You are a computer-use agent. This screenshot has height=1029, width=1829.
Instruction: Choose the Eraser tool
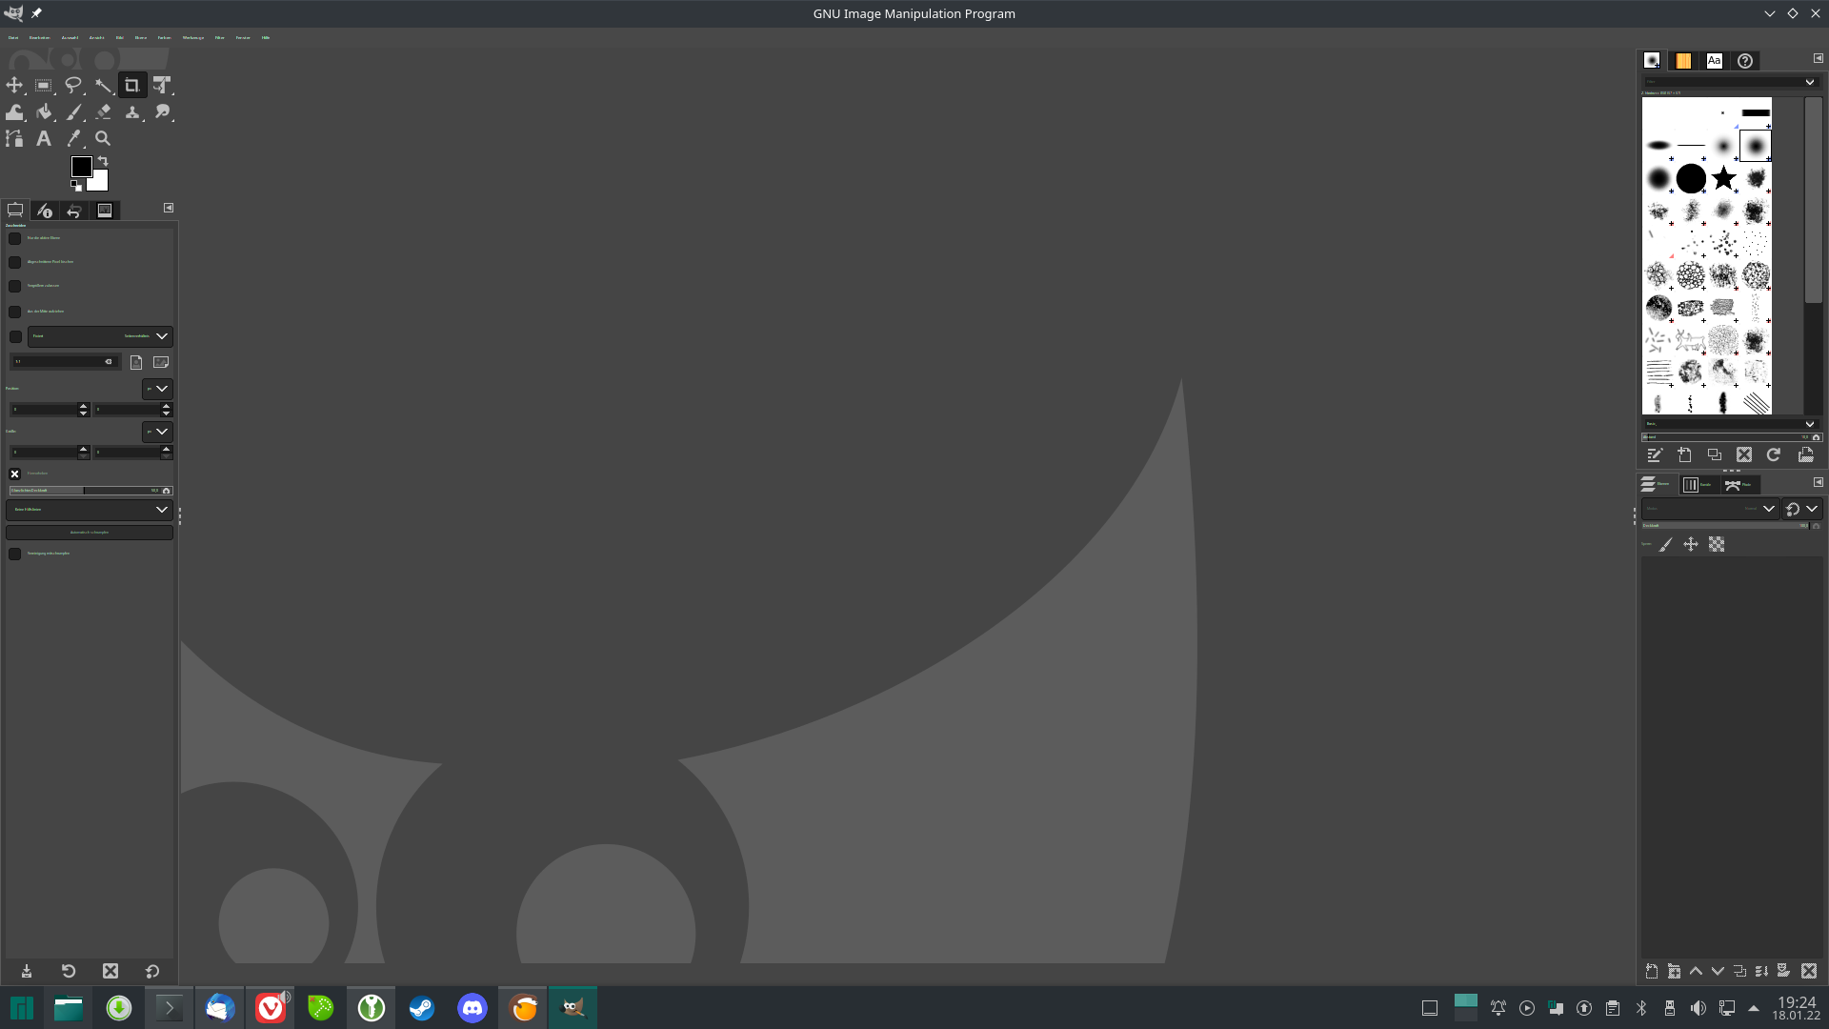point(103,112)
